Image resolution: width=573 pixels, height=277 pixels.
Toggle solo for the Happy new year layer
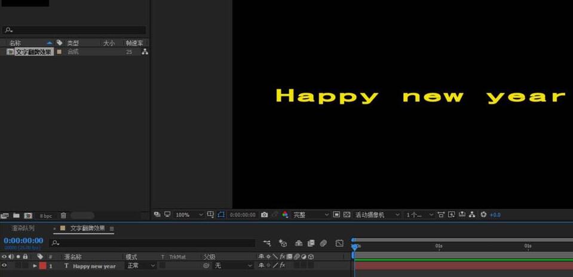click(x=18, y=266)
